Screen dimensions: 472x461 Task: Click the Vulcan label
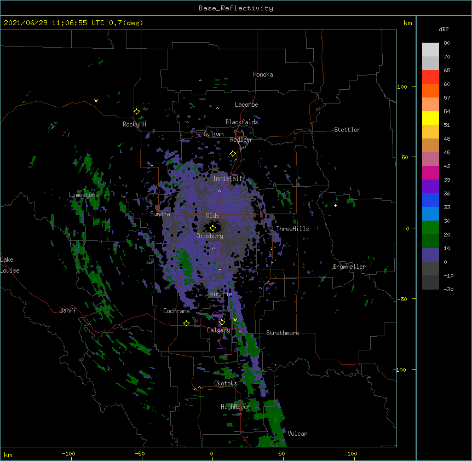pyautogui.click(x=297, y=434)
